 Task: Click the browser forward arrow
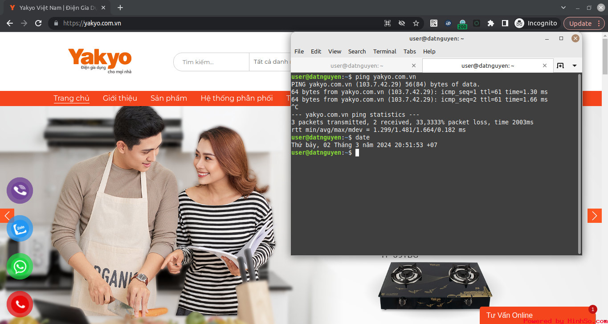(x=24, y=23)
